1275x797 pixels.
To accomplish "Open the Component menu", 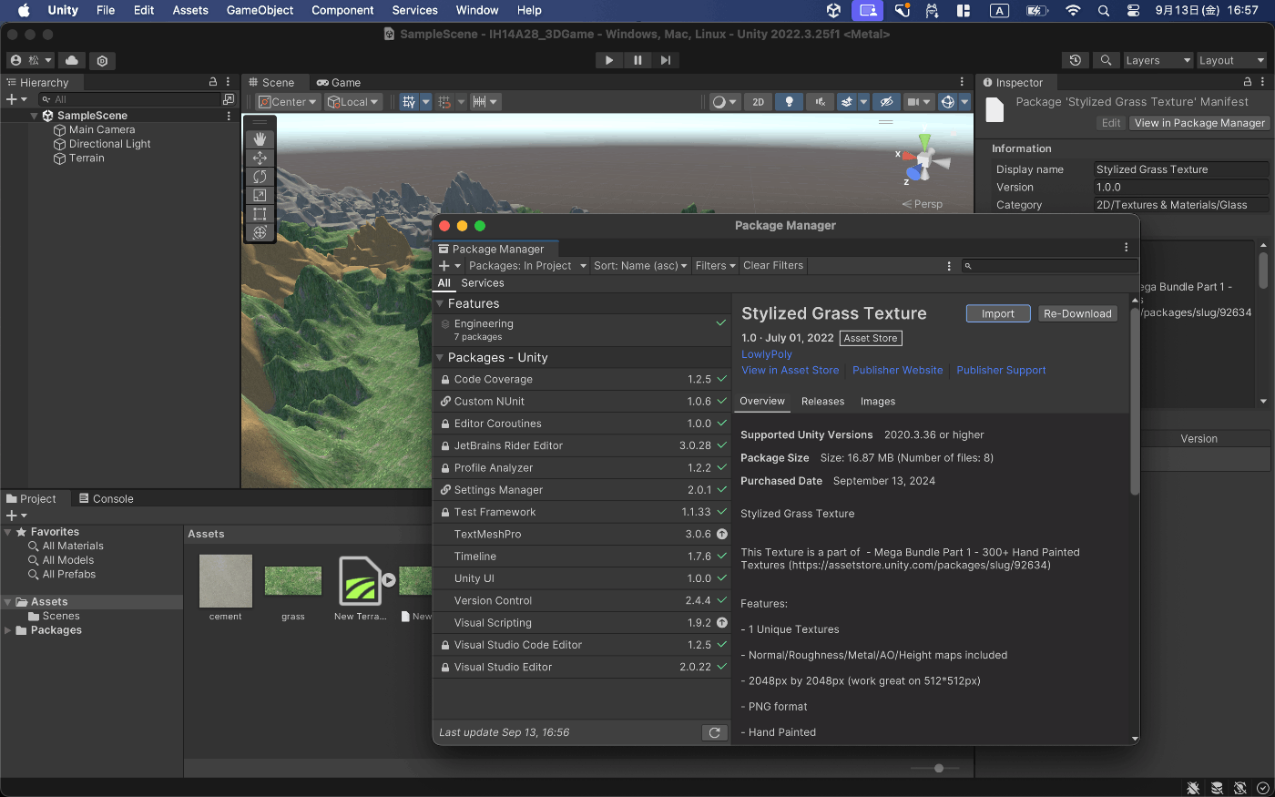I will (342, 10).
